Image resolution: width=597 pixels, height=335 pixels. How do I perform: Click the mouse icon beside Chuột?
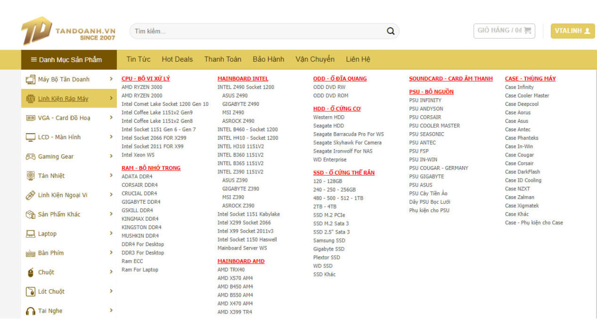pos(30,272)
